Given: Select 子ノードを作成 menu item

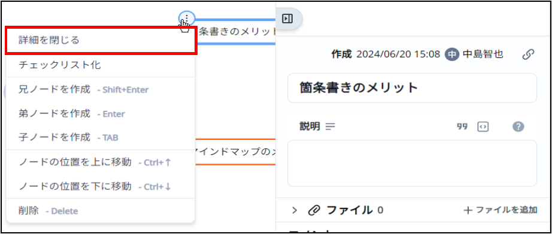Looking at the screenshot, I should tap(101, 137).
